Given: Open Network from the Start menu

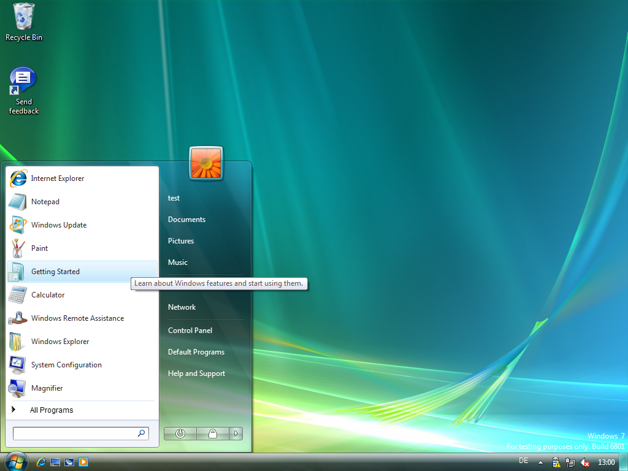Looking at the screenshot, I should (x=182, y=307).
